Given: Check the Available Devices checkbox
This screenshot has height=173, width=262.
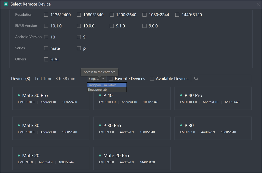Looking at the screenshot, I should (x=152, y=78).
